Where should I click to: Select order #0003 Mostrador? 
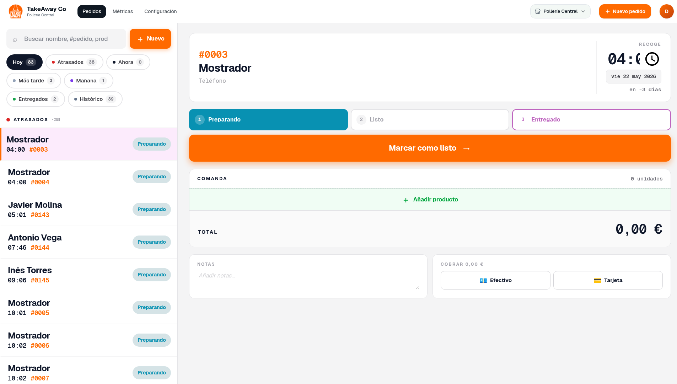click(89, 144)
